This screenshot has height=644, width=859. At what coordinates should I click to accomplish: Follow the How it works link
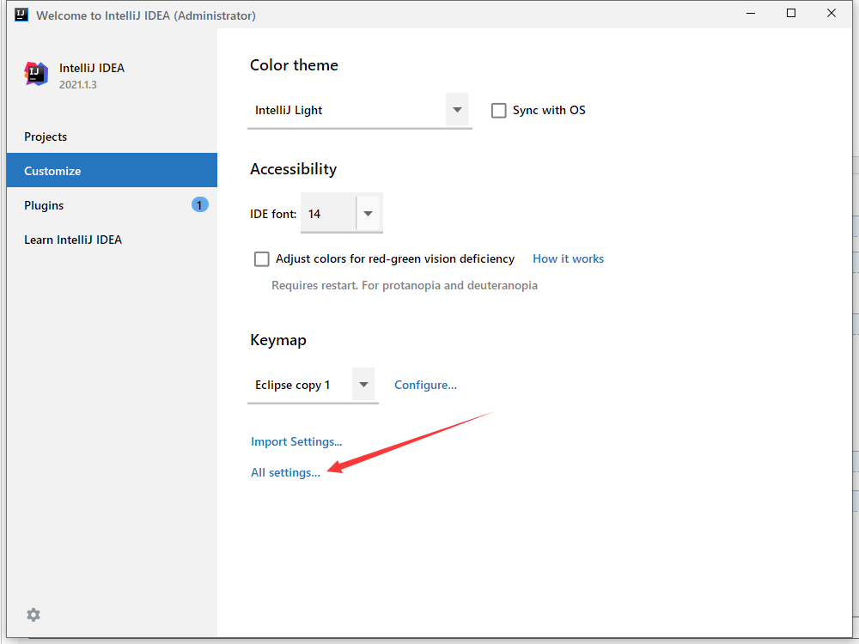(x=568, y=259)
